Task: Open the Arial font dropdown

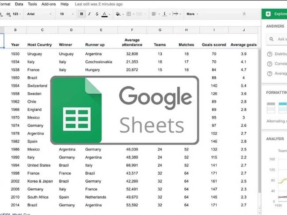Action: point(39,14)
